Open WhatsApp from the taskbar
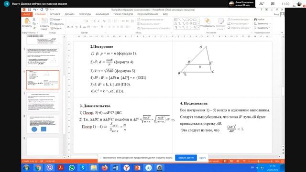The height and width of the screenshot is (172, 306). tap(72, 168)
